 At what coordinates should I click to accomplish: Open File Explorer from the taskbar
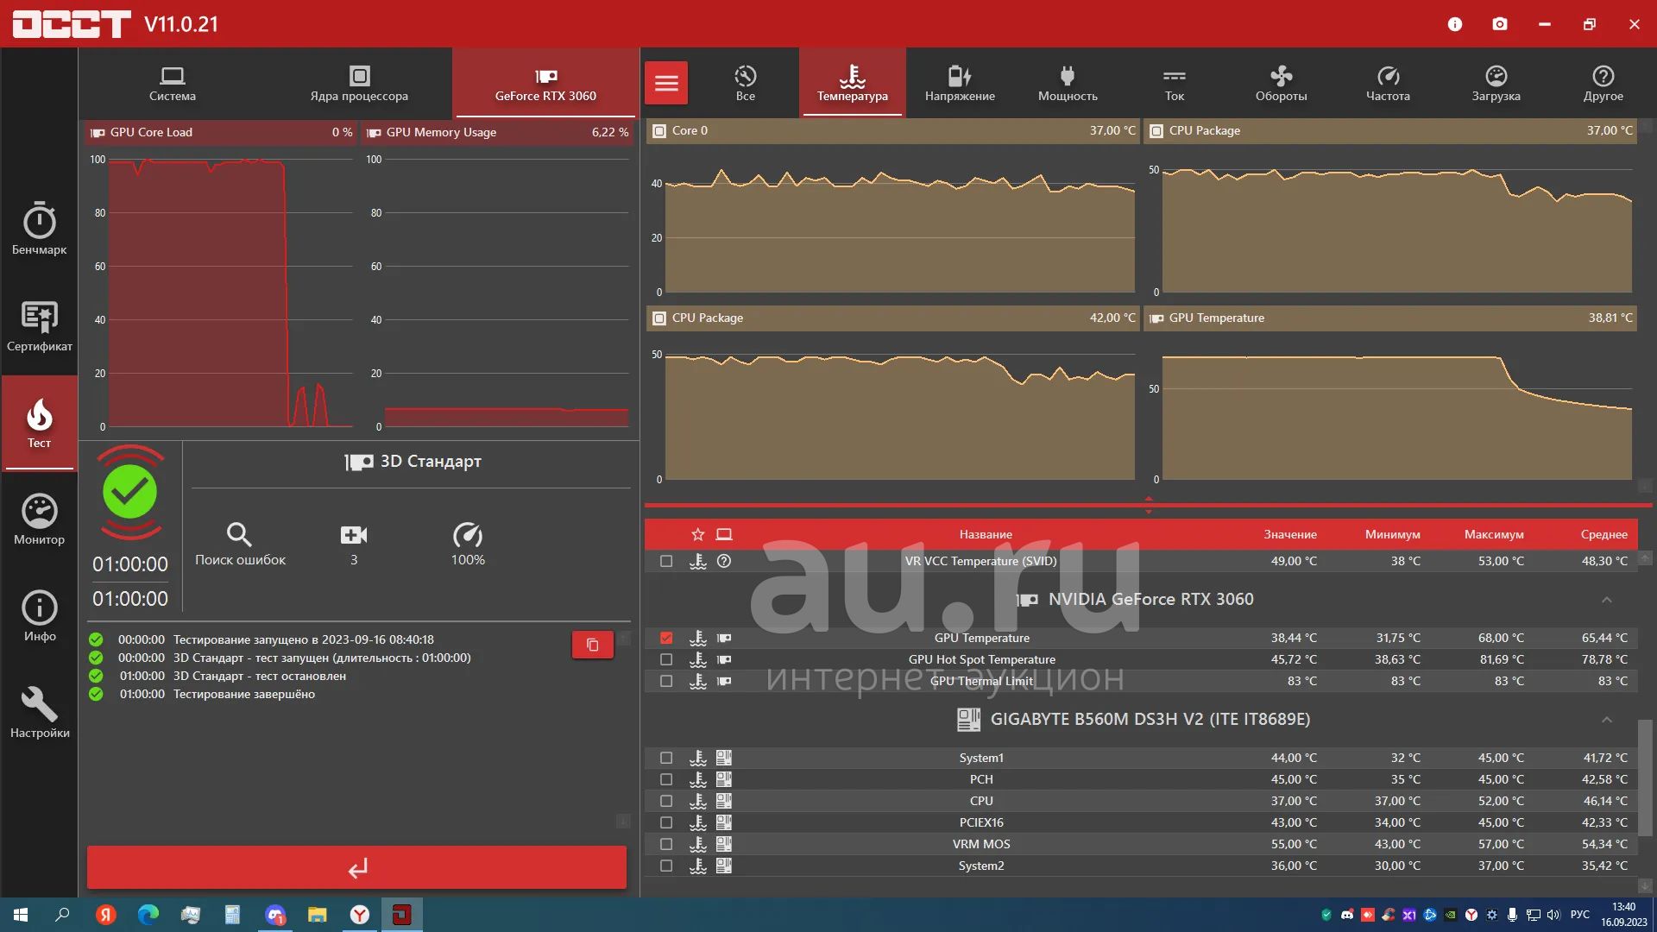tap(318, 915)
